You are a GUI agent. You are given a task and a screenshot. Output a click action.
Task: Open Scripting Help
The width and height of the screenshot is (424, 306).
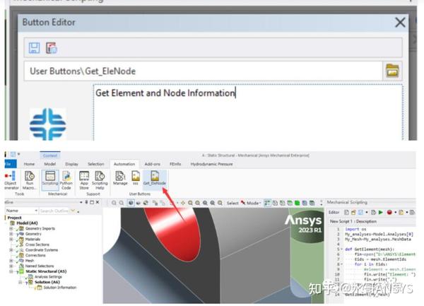[x=100, y=180]
